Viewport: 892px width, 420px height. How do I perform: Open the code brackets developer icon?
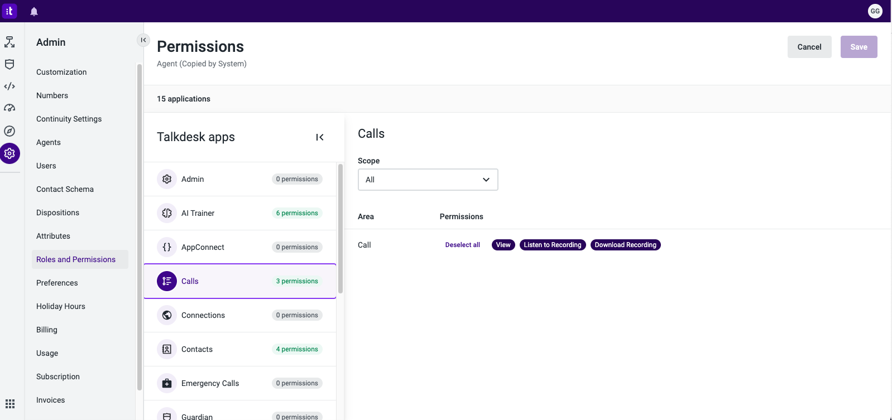(9, 86)
